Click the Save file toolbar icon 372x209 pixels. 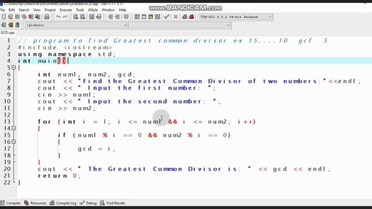(17, 17)
